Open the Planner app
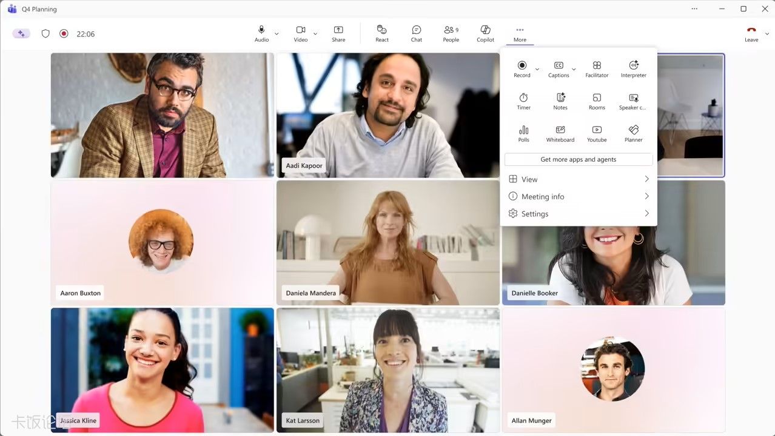The height and width of the screenshot is (436, 775). pos(634,133)
